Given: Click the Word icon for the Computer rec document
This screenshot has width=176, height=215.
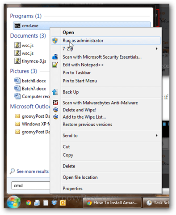Looking at the screenshot, I should pyautogui.click(x=17, y=96).
